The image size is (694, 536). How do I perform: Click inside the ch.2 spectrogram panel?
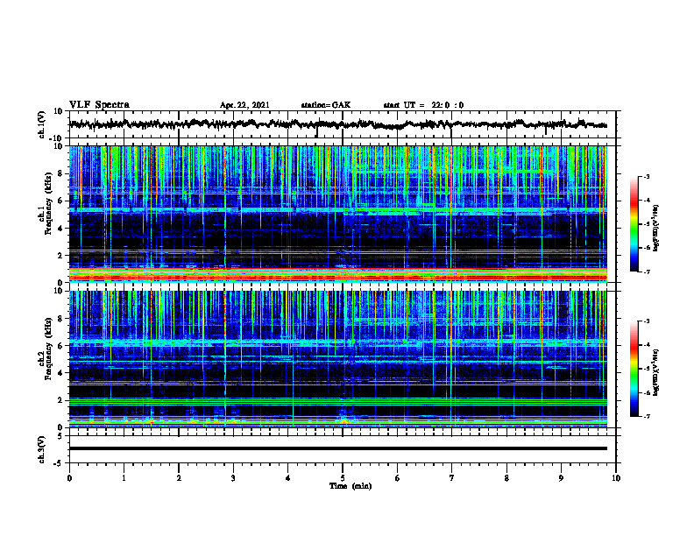(338, 359)
